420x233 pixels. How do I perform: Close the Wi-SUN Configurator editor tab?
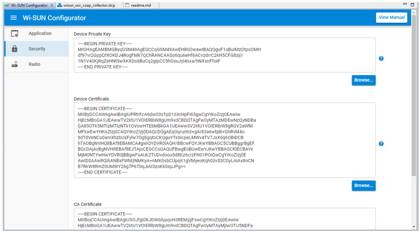click(x=52, y=5)
